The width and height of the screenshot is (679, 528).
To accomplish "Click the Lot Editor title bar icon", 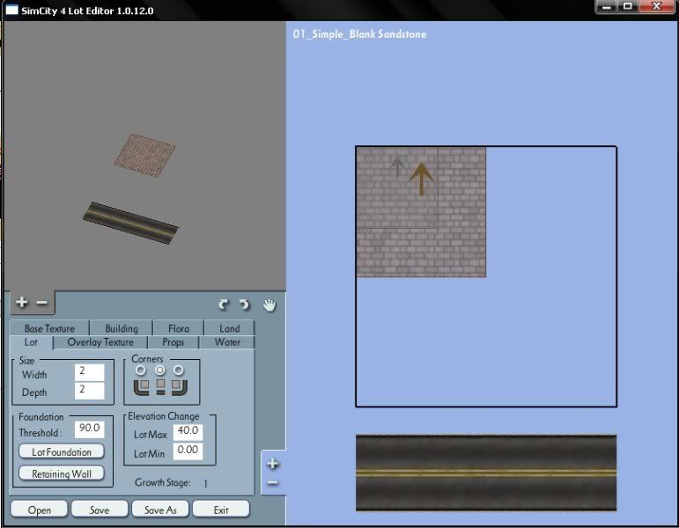I will (11, 10).
